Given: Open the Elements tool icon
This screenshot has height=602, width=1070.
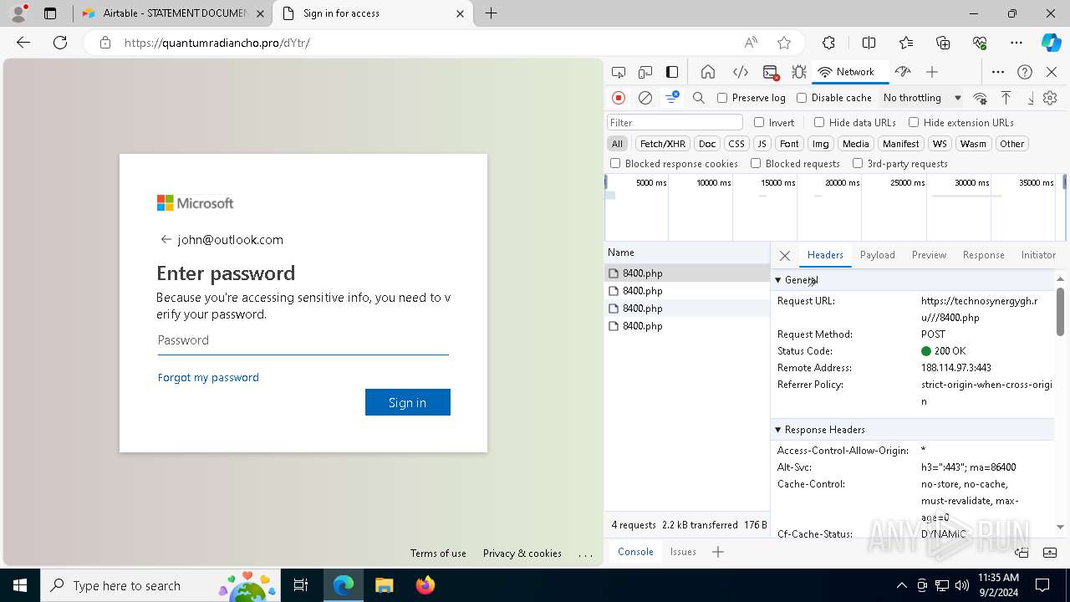Looking at the screenshot, I should click(740, 72).
